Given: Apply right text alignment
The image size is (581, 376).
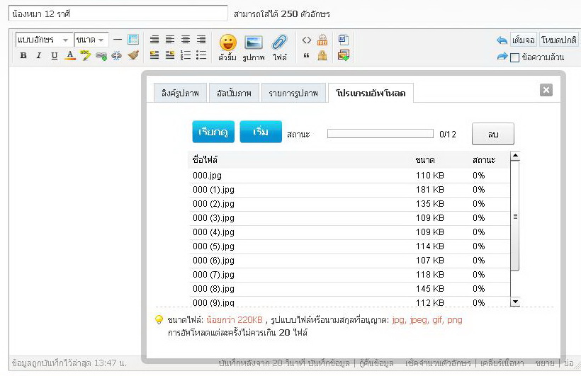Looking at the screenshot, I should coord(201,39).
